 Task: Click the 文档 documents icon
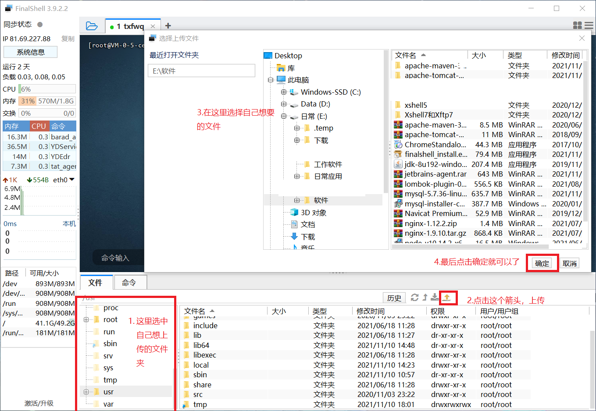coord(294,224)
